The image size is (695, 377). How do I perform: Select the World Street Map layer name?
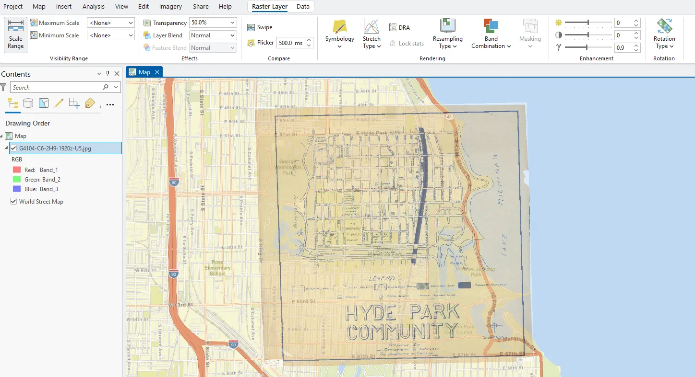point(41,202)
